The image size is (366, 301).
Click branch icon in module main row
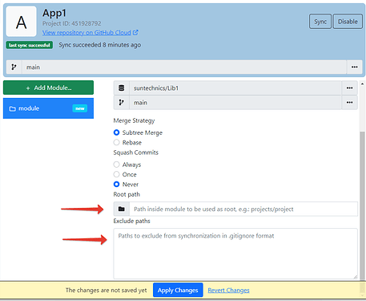[122, 103]
